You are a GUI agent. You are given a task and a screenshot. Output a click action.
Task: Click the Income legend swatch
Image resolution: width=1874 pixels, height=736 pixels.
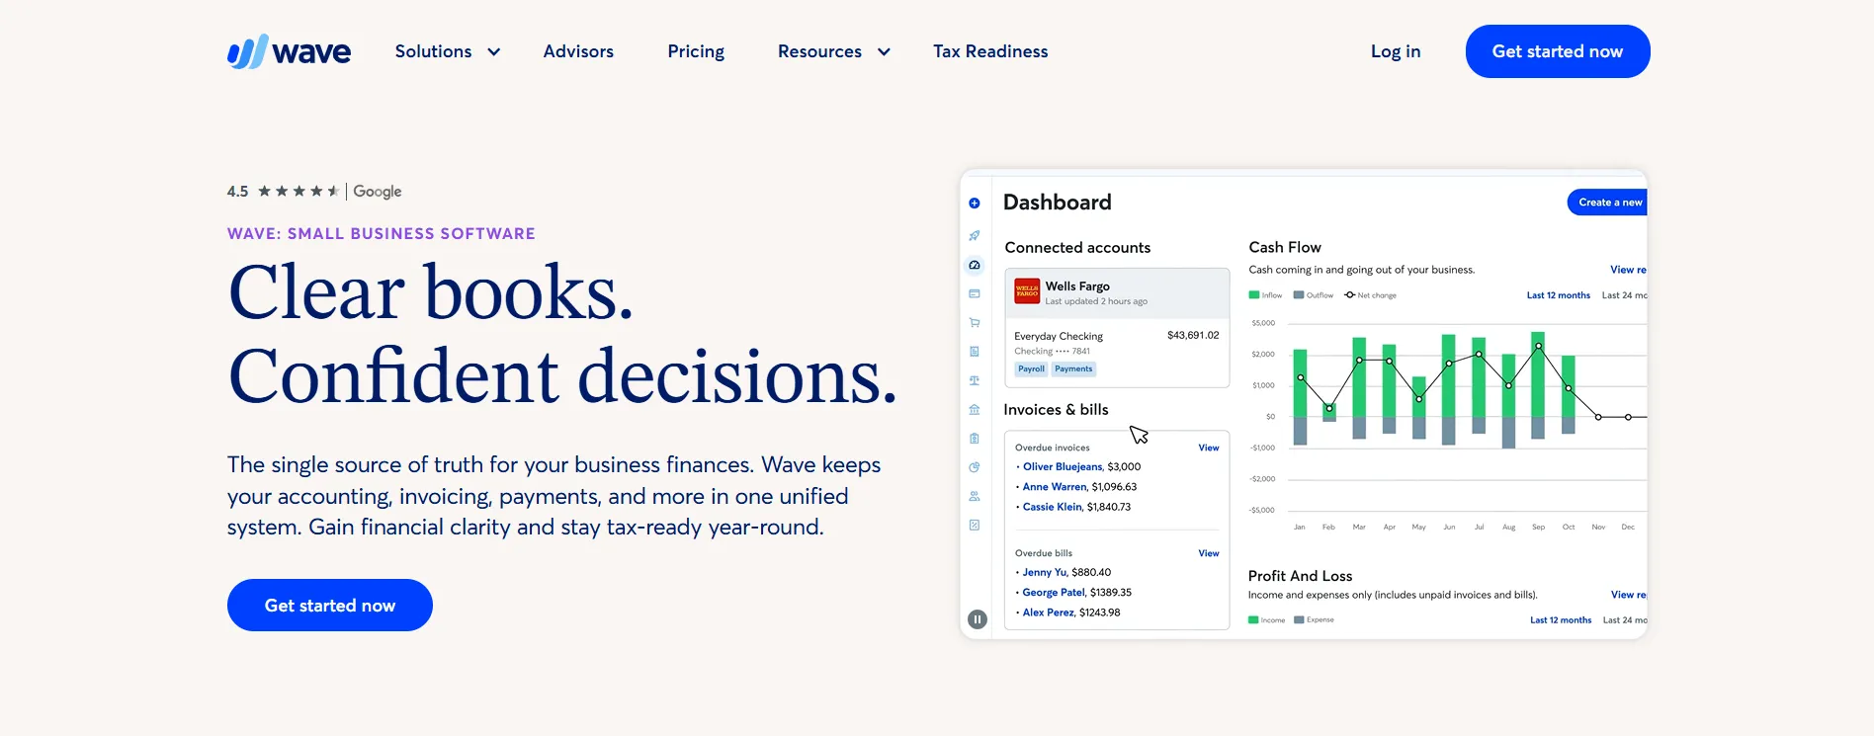(x=1253, y=620)
